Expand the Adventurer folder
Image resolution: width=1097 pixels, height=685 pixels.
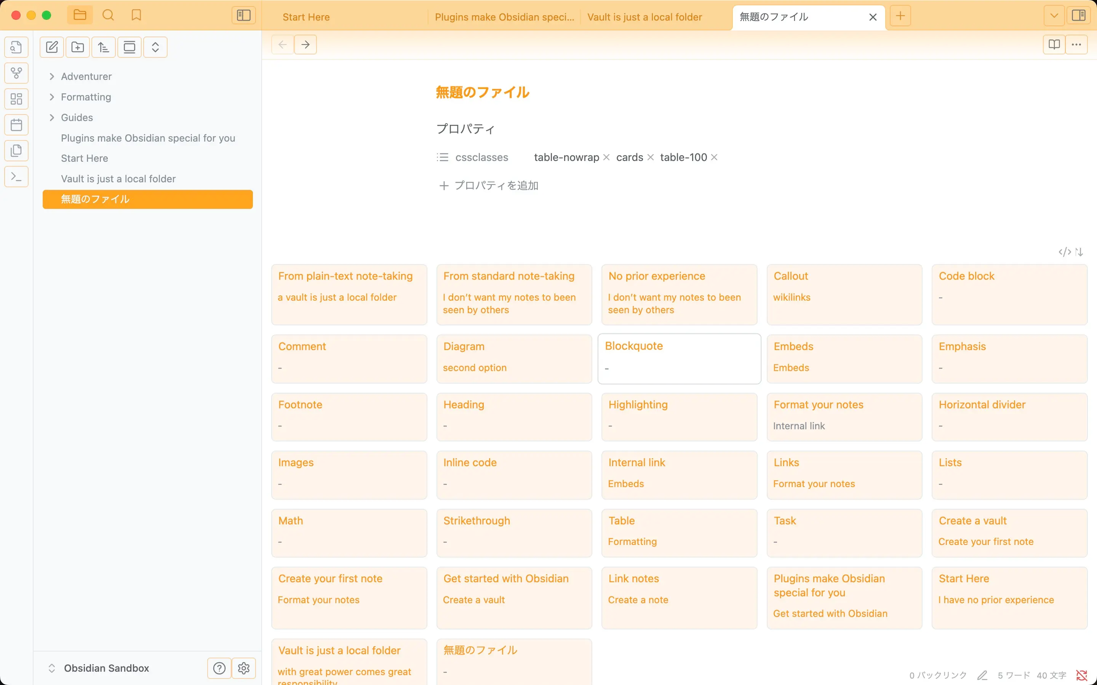pyautogui.click(x=52, y=76)
